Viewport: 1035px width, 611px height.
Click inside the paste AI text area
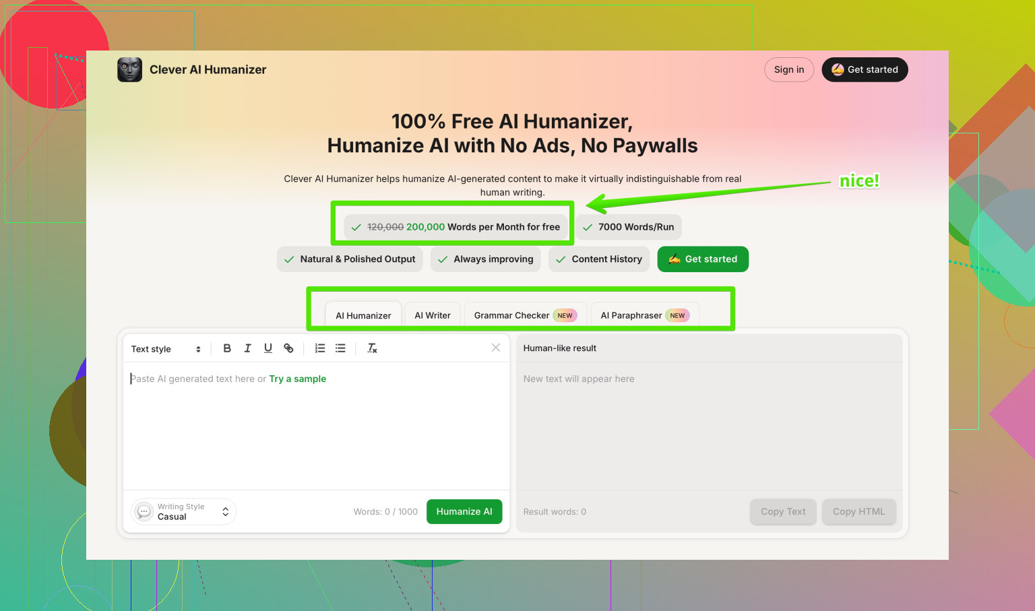(x=315, y=431)
